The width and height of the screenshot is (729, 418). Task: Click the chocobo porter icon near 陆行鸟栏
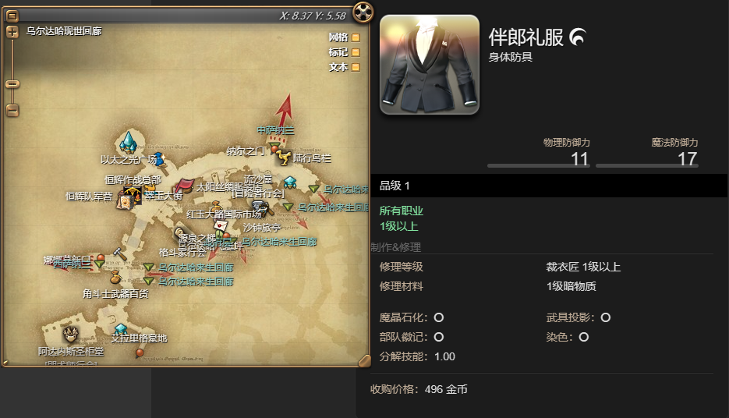click(x=283, y=158)
